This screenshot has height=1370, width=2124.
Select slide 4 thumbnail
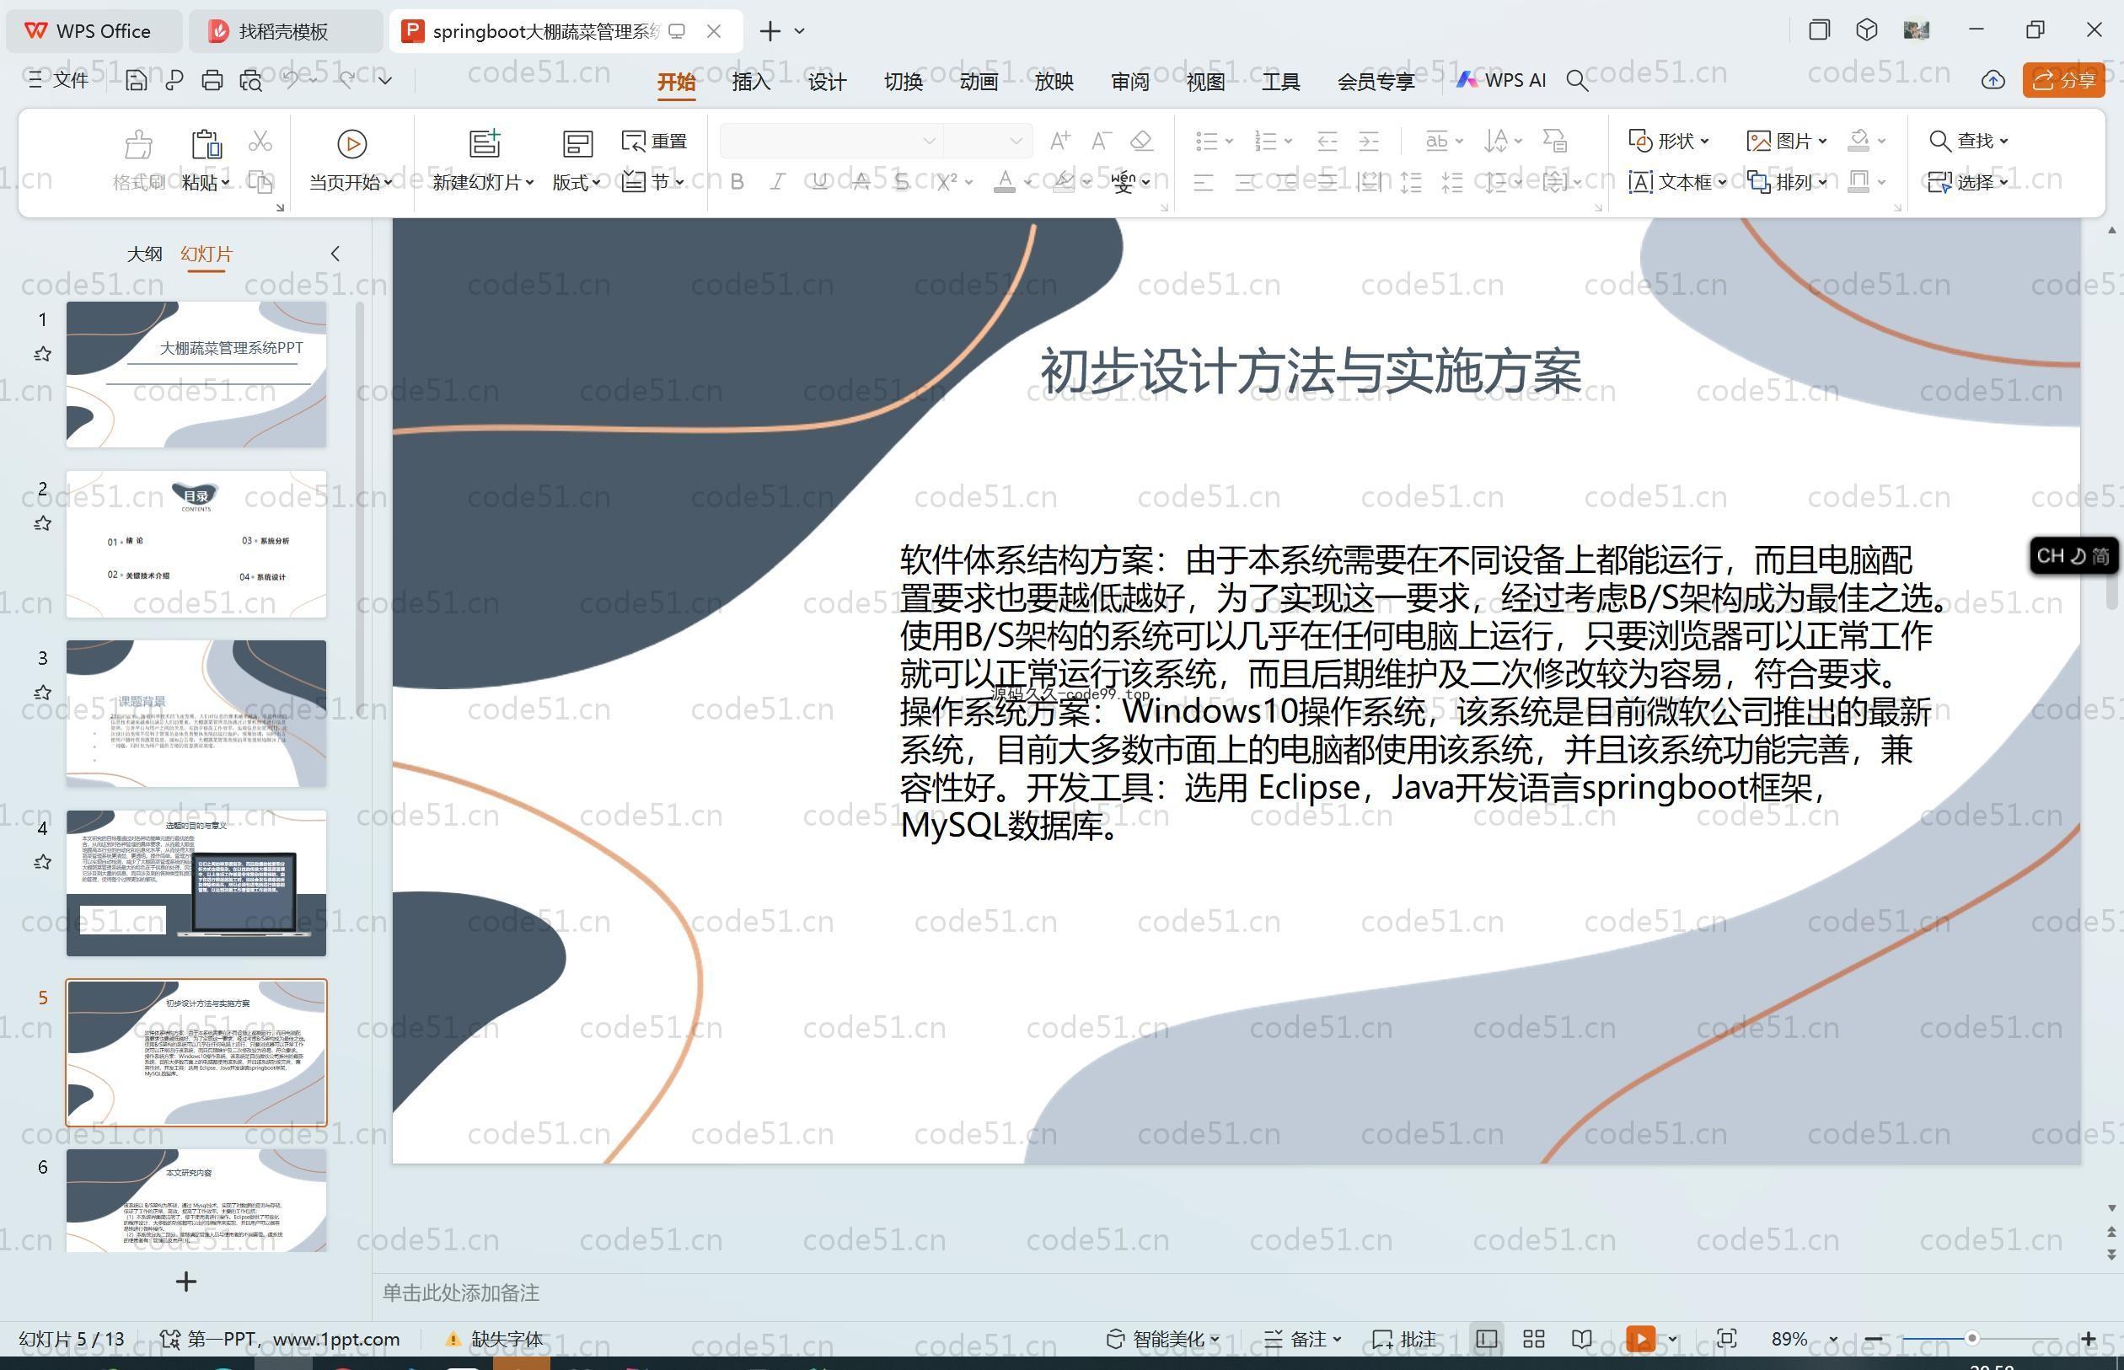tap(196, 882)
